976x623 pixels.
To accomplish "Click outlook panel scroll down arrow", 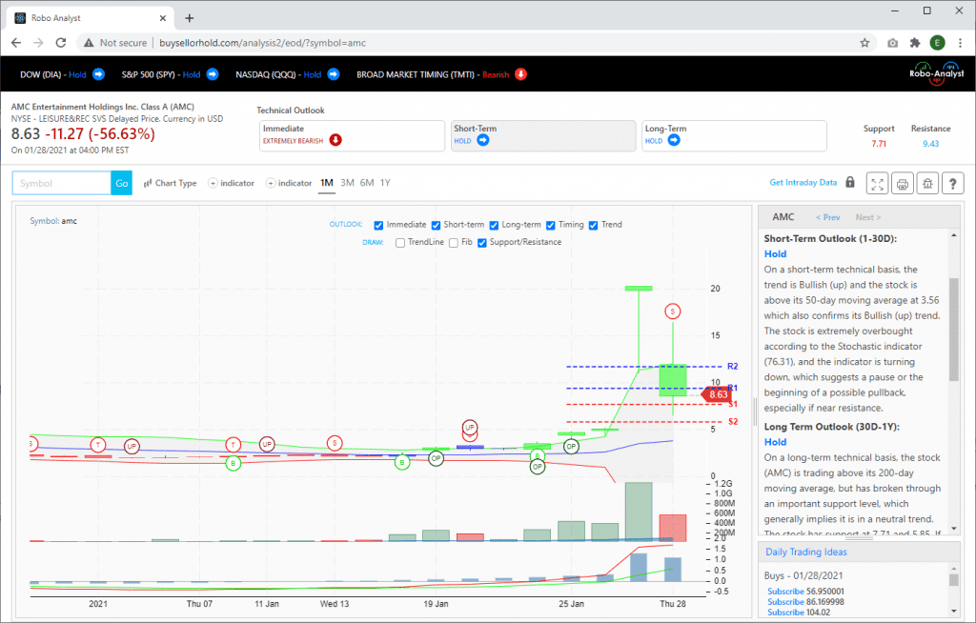I will [x=954, y=529].
